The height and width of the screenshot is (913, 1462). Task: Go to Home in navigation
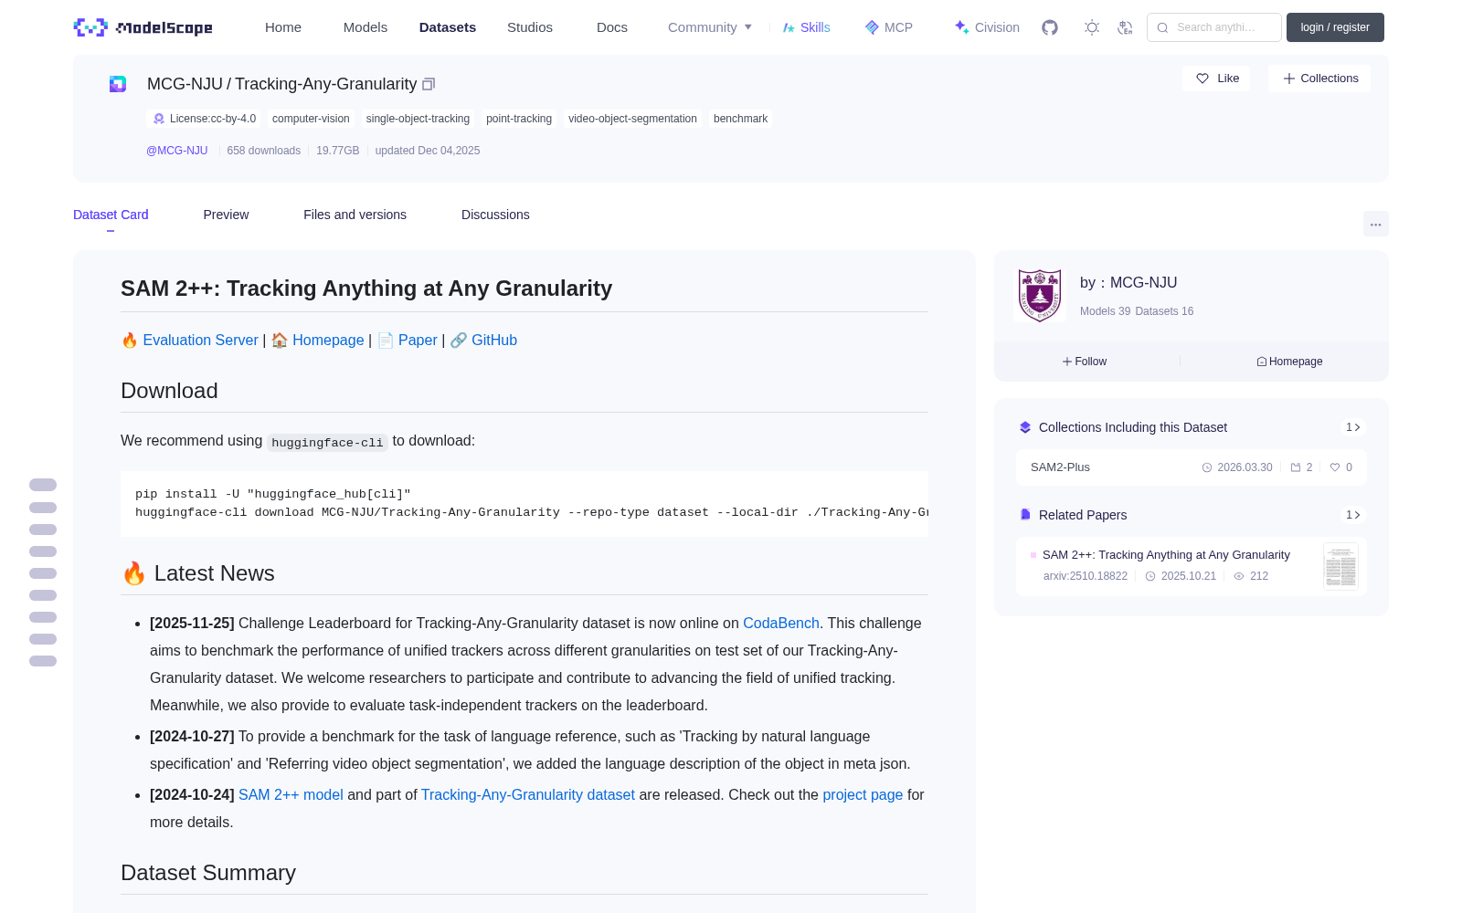point(283,27)
